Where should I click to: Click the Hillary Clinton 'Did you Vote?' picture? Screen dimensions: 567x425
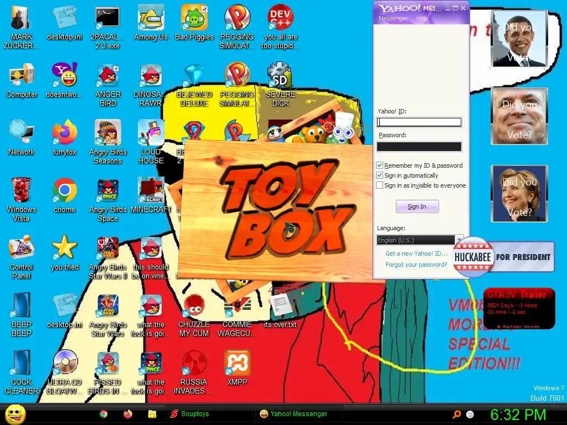519,194
